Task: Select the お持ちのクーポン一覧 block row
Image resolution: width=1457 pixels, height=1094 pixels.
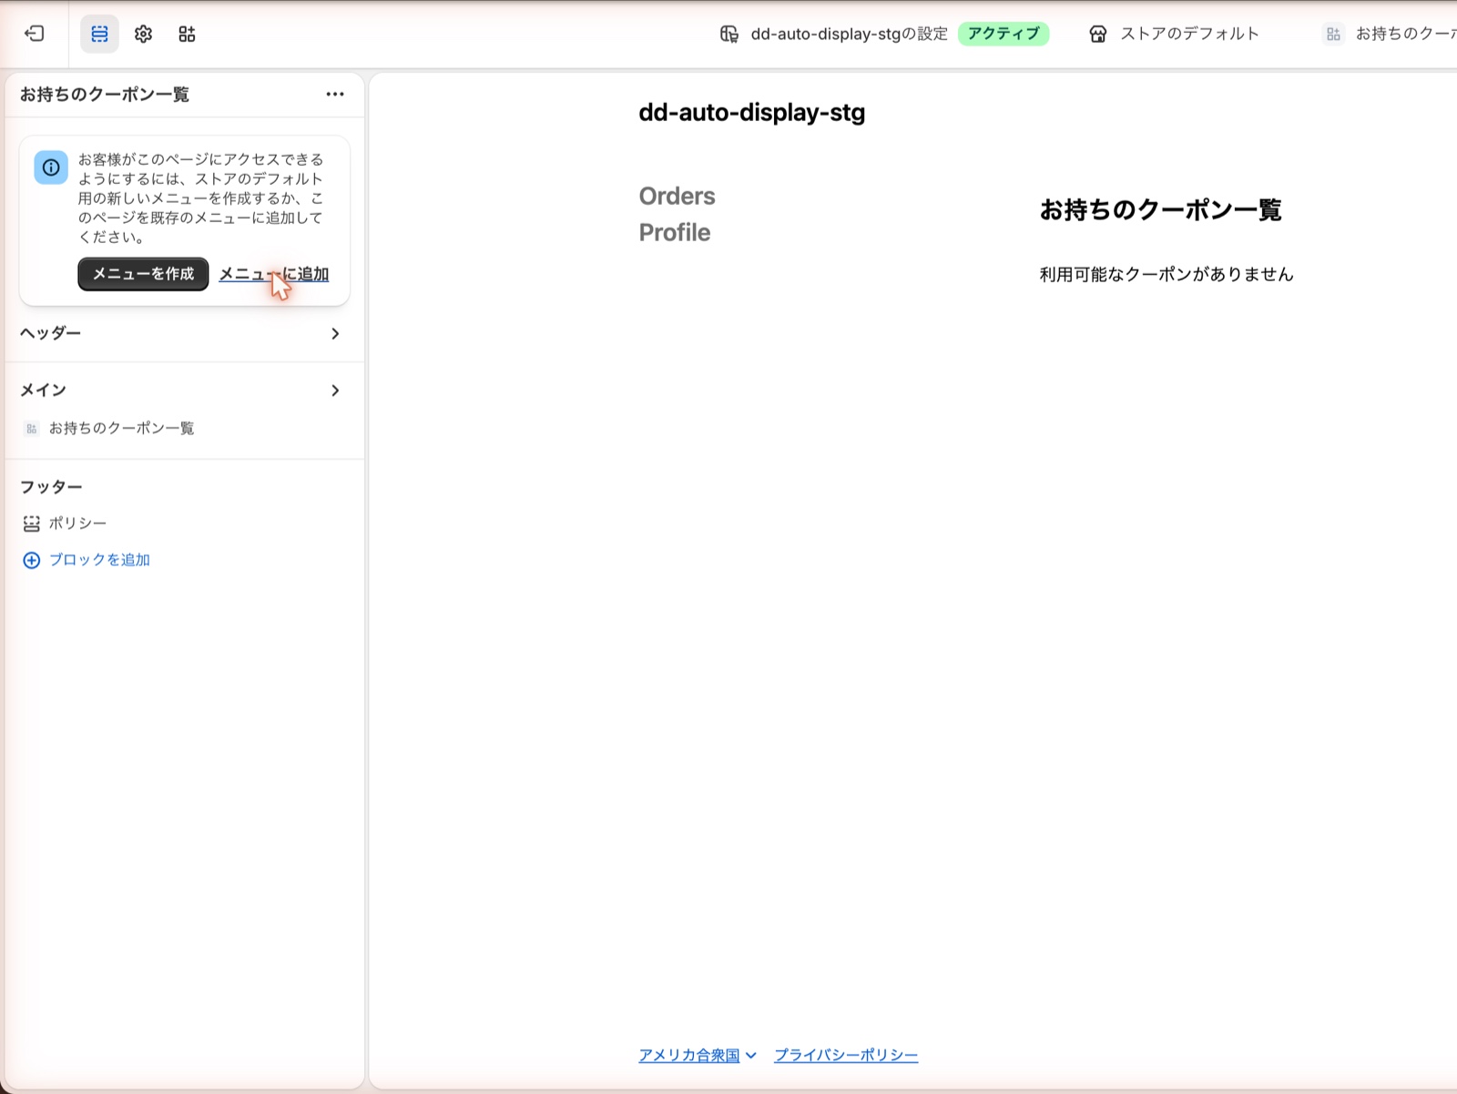Action: pyautogui.click(x=185, y=429)
